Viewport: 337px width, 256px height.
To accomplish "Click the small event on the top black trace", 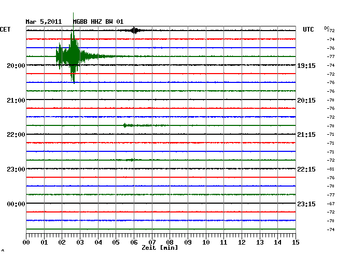I will point(134,31).
